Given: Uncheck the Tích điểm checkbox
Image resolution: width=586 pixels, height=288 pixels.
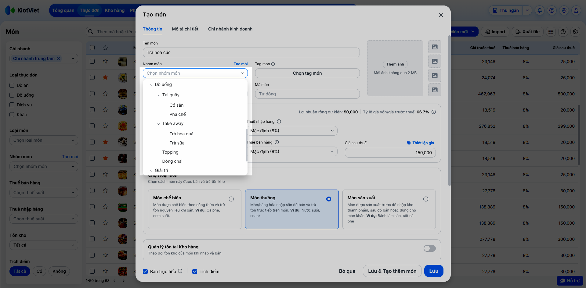Looking at the screenshot, I should (195, 272).
